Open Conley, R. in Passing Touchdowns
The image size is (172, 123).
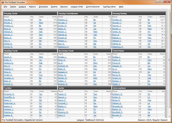[62, 26]
